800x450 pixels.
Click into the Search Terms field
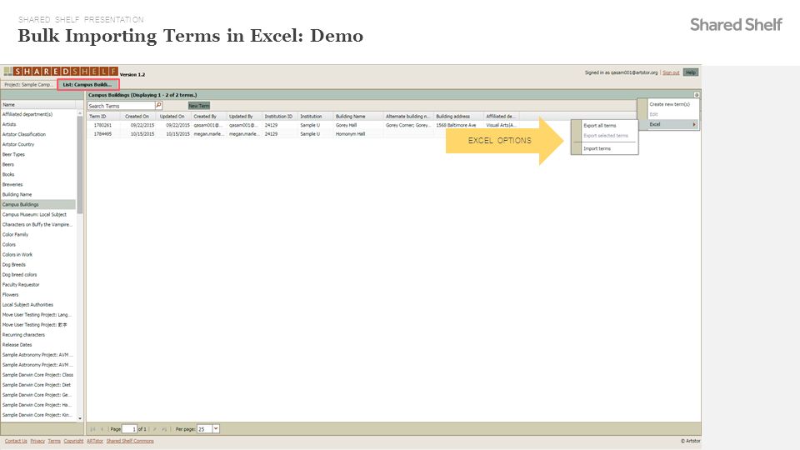tap(122, 106)
